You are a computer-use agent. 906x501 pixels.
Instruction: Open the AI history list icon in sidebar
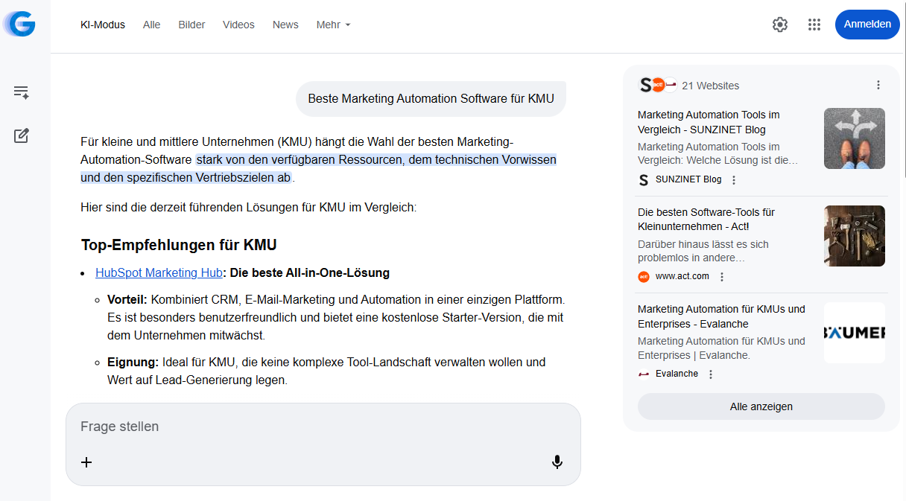(21, 92)
